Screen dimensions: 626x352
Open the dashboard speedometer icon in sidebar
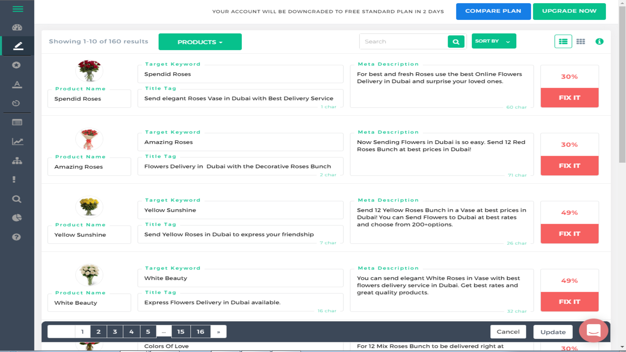pos(17,27)
